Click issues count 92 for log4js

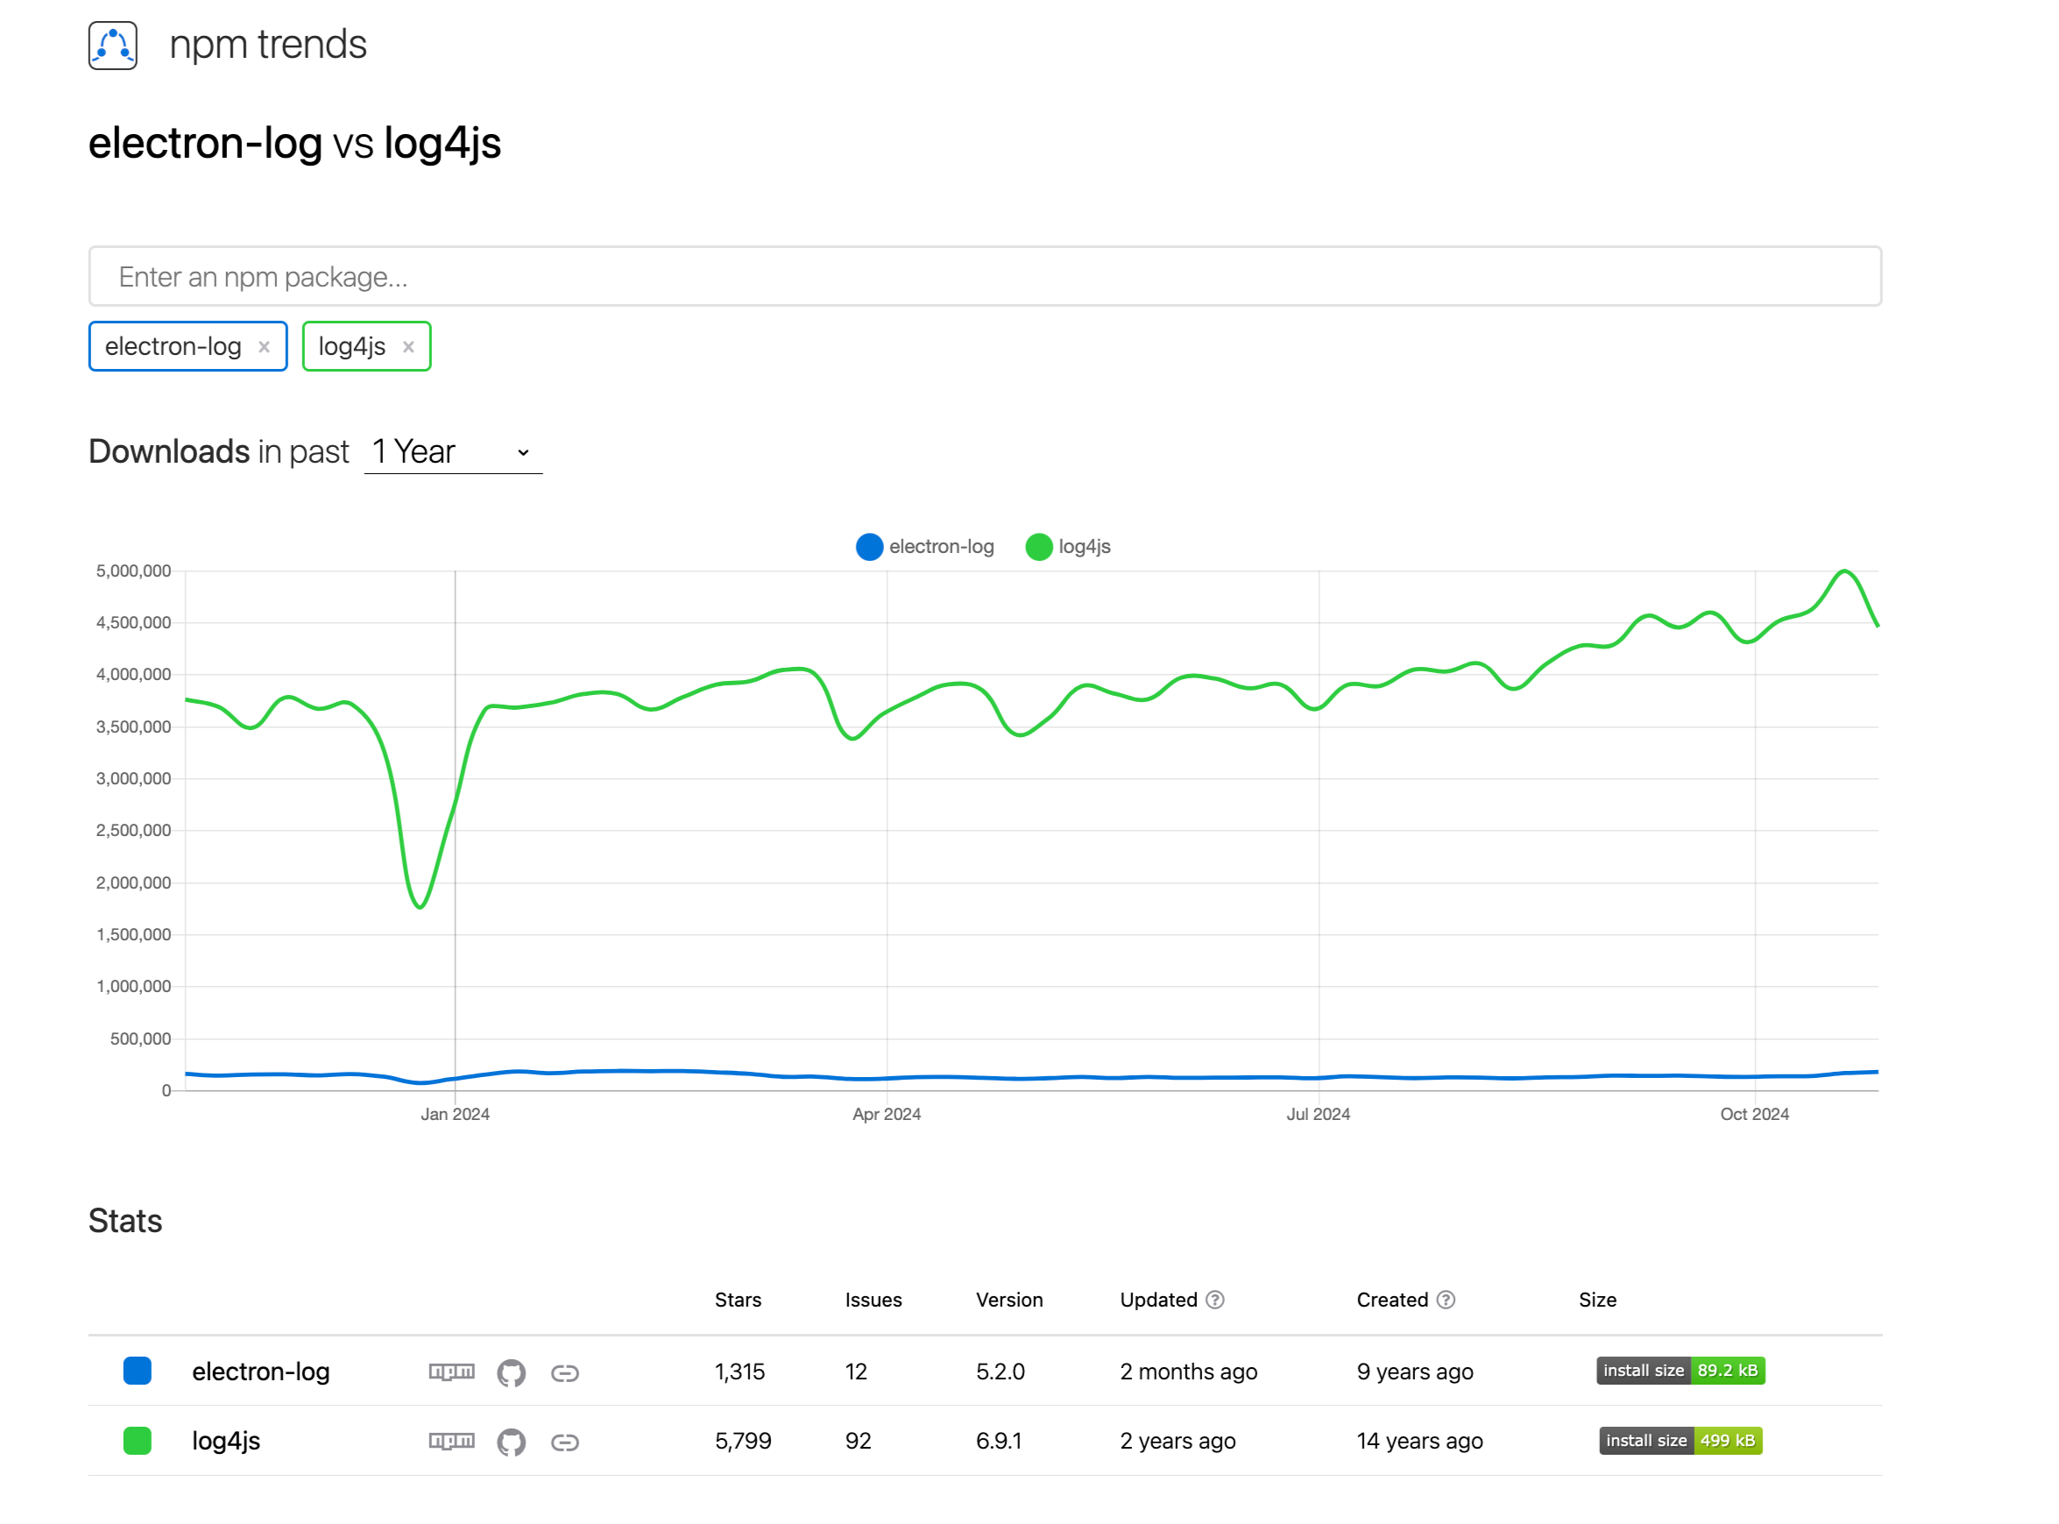pyautogui.click(x=858, y=1441)
